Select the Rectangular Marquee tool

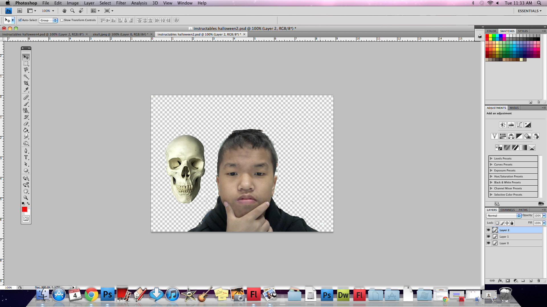26,64
